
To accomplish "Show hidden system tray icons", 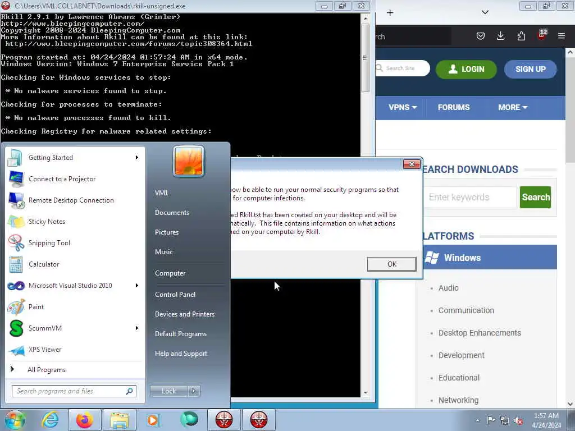I will coord(477,420).
